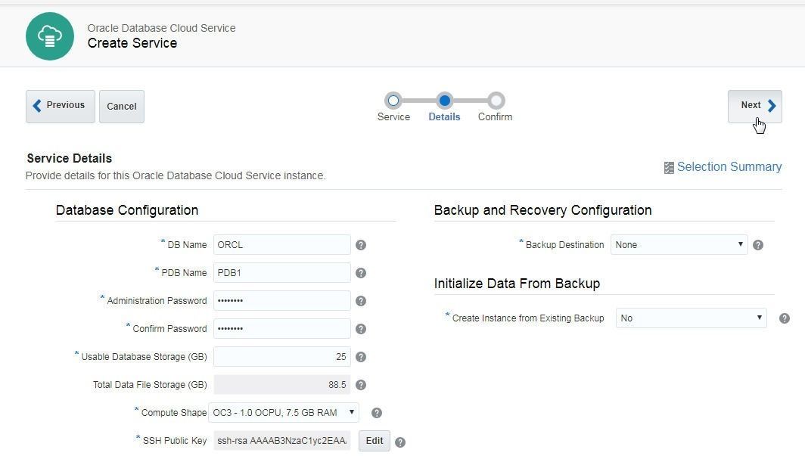Click the Selection Summary checklist icon
Viewport: 805px width, 456px height.
(x=669, y=168)
